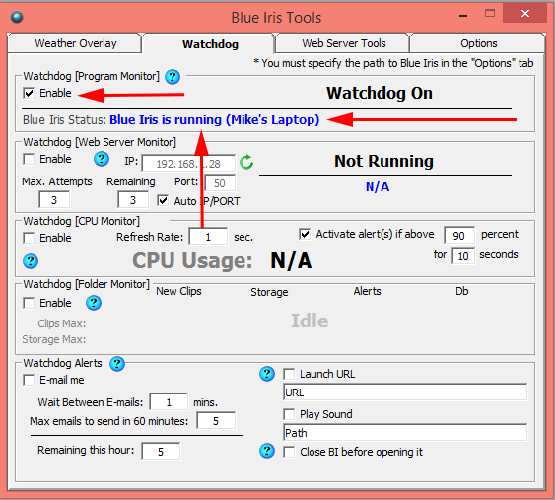Minimize the Blue Iris Tools window
The image size is (555, 500).
tap(463, 15)
